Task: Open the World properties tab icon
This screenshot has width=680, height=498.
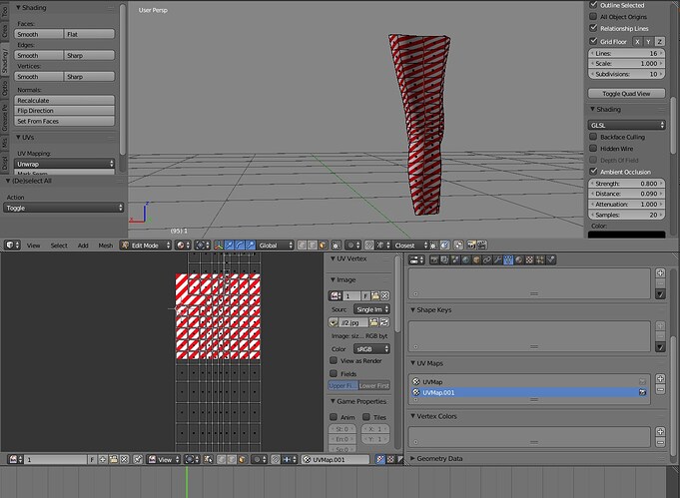Action: click(x=466, y=260)
